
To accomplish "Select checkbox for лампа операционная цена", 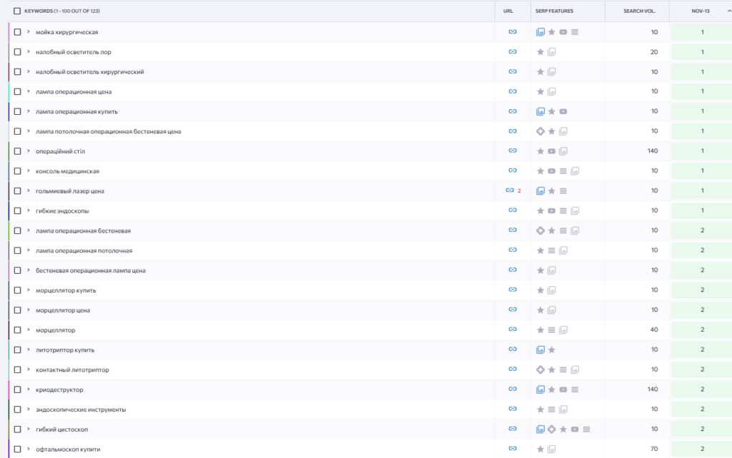I will click(17, 92).
